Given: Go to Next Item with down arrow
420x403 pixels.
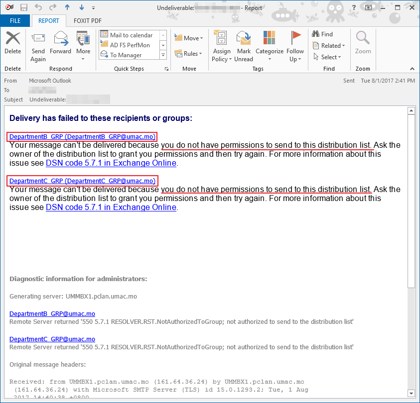Looking at the screenshot, I should pos(81,7).
